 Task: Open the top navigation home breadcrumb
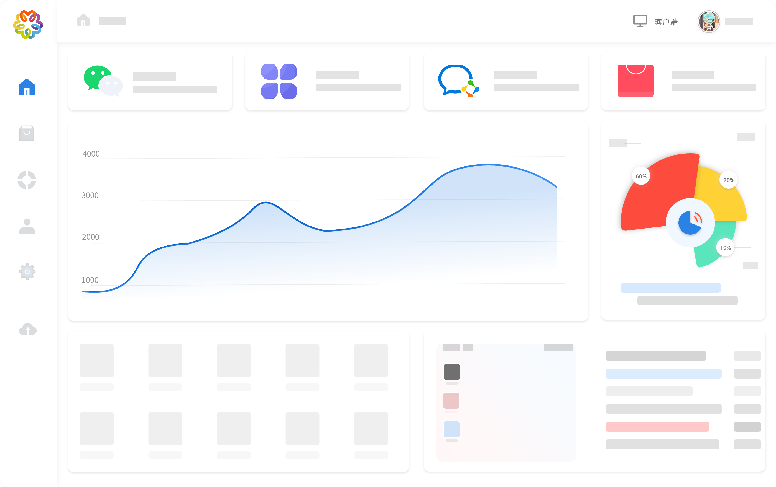(83, 21)
